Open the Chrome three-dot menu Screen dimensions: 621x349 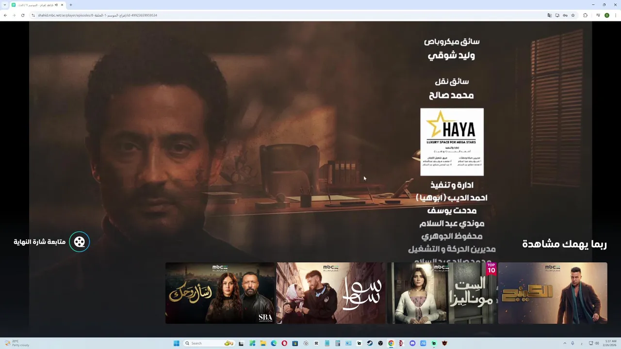[x=615, y=15]
